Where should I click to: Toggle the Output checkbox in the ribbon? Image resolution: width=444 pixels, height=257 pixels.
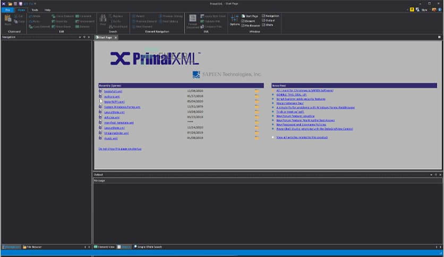point(263,20)
